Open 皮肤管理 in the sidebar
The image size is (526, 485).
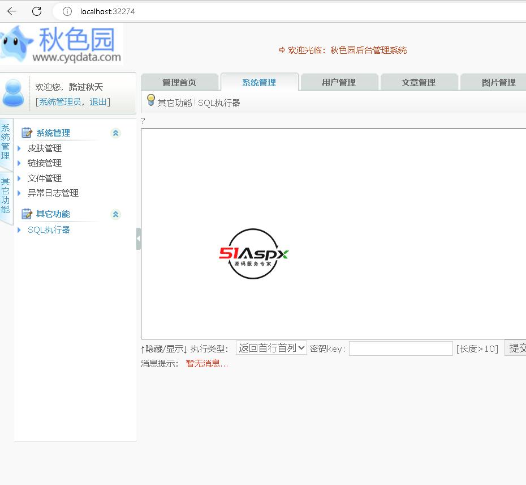coord(45,148)
